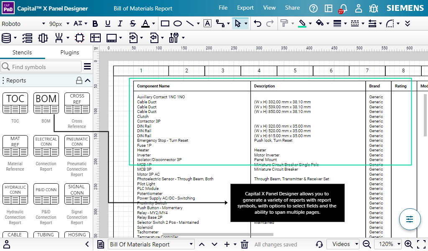Image resolution: width=428 pixels, height=251 pixels.
Task: Open the Videos dropdown
Action: point(343,244)
